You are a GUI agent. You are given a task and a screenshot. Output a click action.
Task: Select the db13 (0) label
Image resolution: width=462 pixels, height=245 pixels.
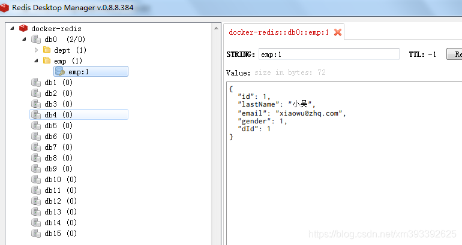pyautogui.click(x=61, y=212)
